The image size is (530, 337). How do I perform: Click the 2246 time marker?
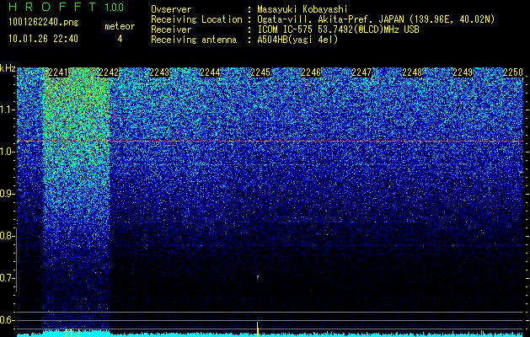pos(311,72)
